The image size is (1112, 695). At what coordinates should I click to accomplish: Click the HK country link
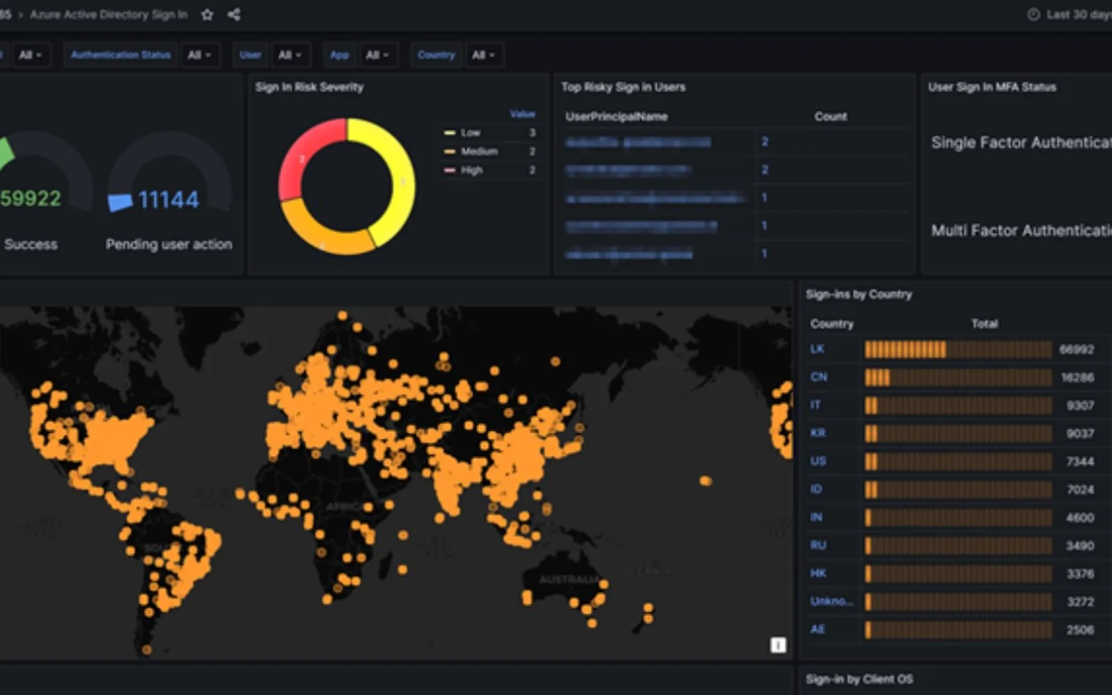(x=818, y=573)
